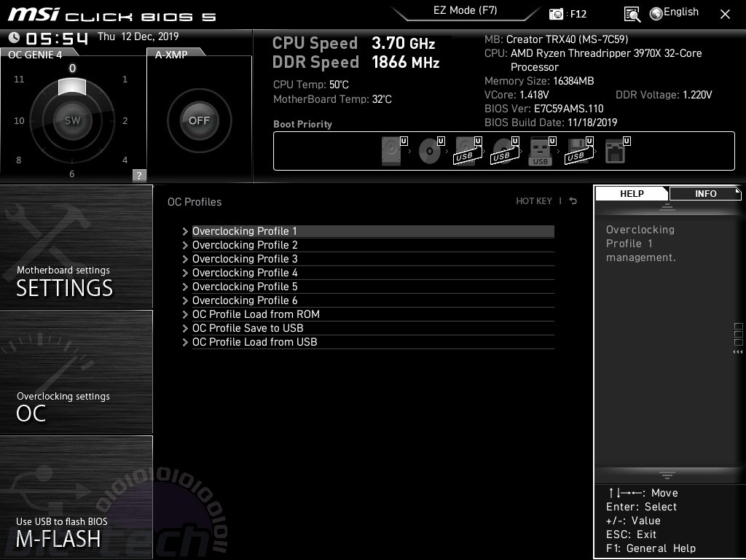Viewport: 746px width, 560px height.
Task: Select the Overclocking Profile 4 entry
Action: click(x=373, y=273)
